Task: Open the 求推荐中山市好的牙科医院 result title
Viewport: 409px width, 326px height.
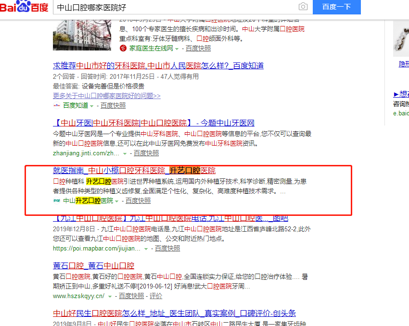Action: pyautogui.click(x=158, y=66)
